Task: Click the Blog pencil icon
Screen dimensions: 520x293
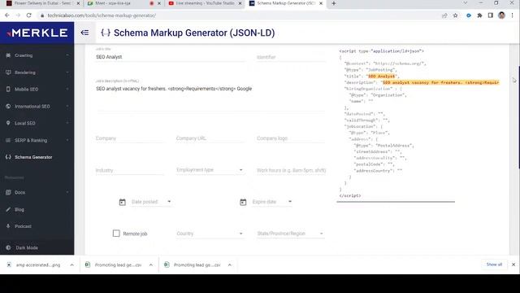Action: pos(8,209)
